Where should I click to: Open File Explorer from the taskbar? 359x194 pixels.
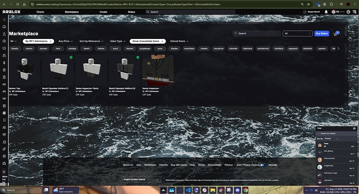[213, 190]
